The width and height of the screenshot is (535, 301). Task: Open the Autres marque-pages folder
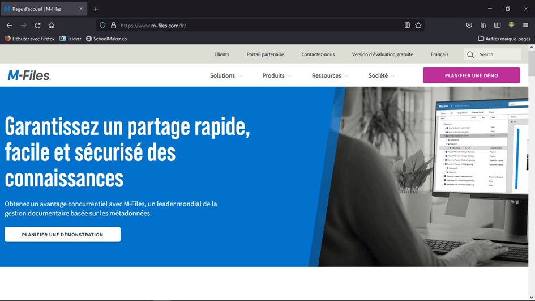pos(504,39)
